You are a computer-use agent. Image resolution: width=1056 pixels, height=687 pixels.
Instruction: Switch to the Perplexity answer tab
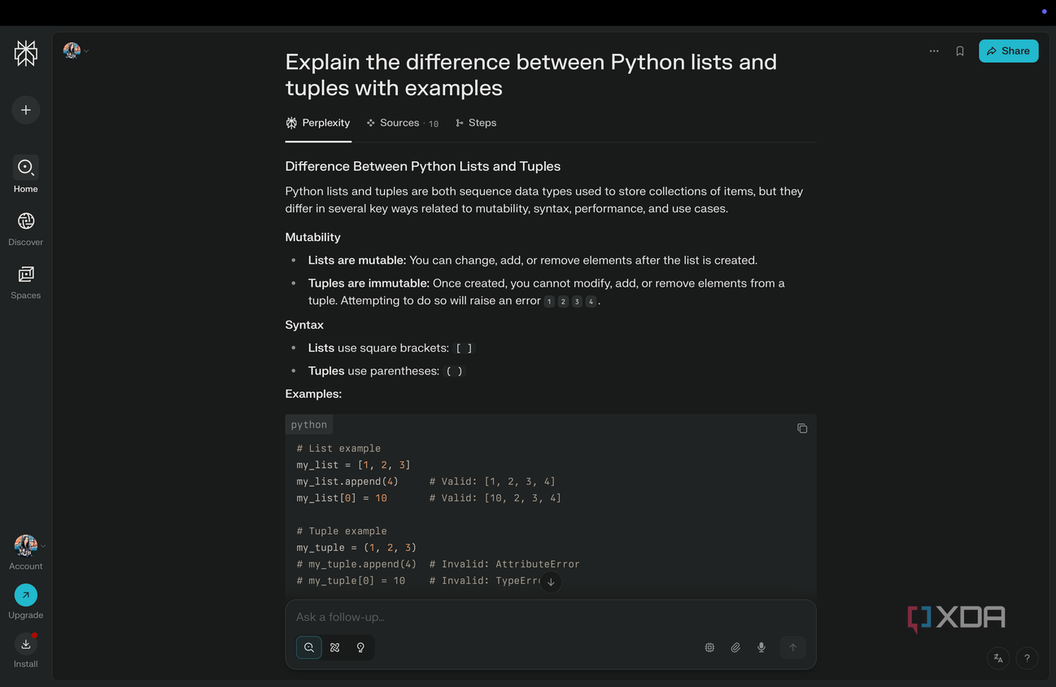pyautogui.click(x=318, y=123)
